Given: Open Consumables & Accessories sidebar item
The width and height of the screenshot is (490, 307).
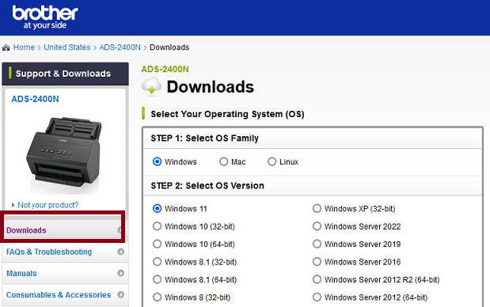Looking at the screenshot, I should point(59,295).
